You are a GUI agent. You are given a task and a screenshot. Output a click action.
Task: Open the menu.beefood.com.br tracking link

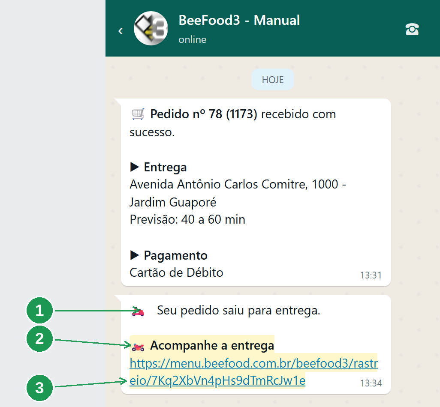(254, 372)
